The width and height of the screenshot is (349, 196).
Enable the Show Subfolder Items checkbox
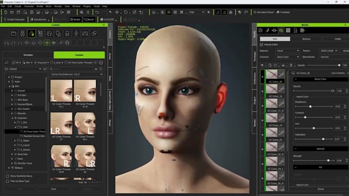coord(7,176)
